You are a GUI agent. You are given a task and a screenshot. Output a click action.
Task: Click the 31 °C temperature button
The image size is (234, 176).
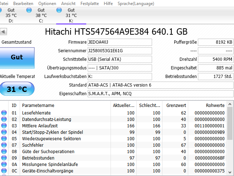17,89
